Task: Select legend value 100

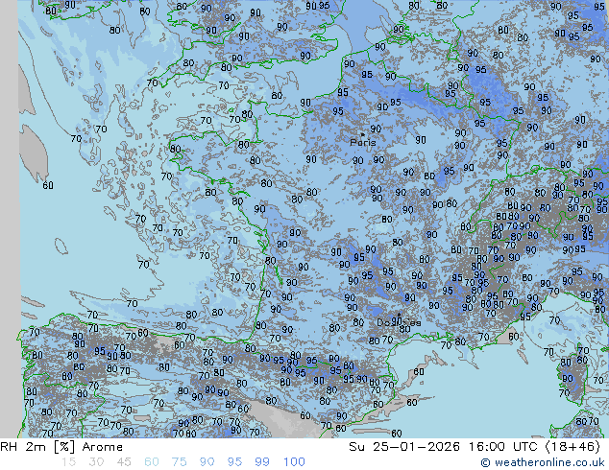Action: coord(294,462)
